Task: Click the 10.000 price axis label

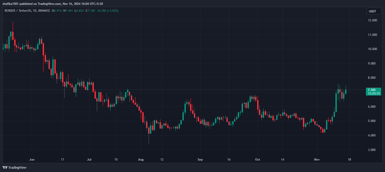Action: click(372, 49)
